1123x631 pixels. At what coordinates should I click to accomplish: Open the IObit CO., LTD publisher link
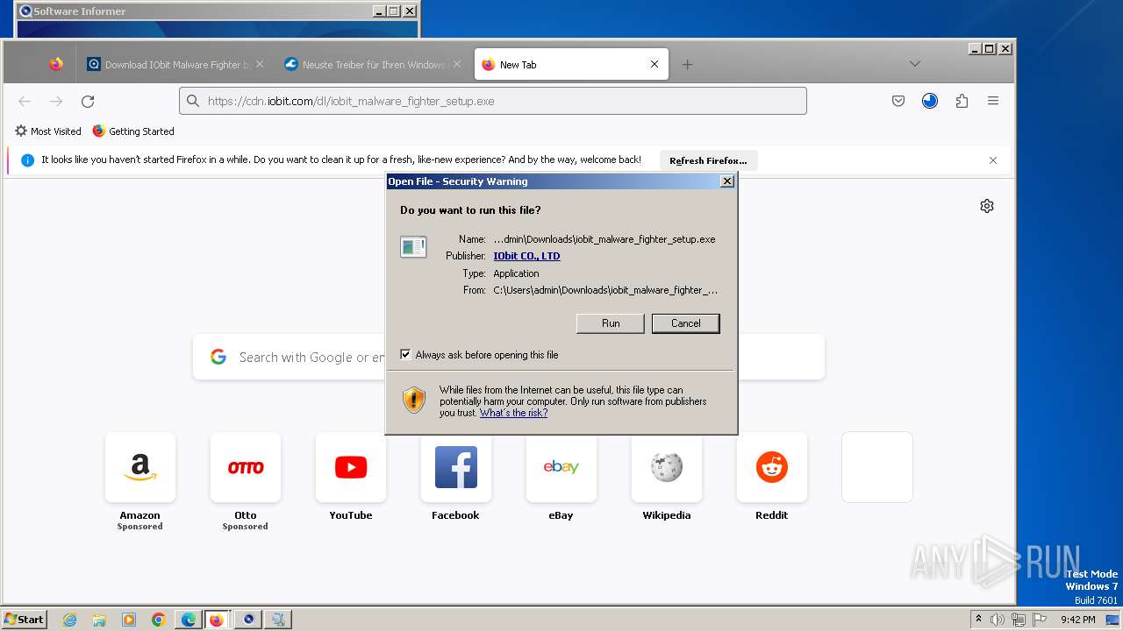coord(526,256)
